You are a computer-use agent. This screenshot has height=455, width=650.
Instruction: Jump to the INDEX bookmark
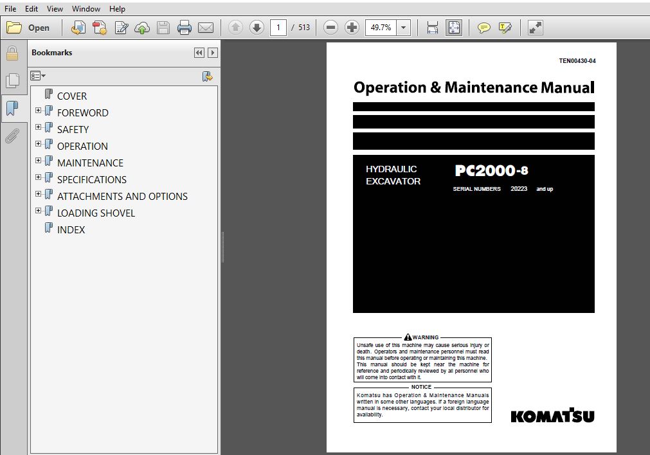[71, 230]
